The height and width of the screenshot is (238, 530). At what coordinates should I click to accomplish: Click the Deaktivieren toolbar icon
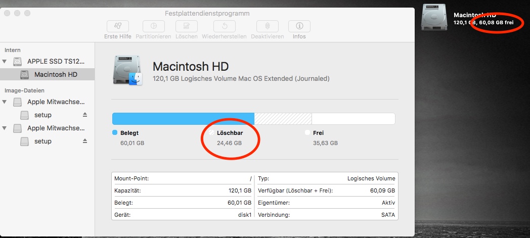point(268,26)
